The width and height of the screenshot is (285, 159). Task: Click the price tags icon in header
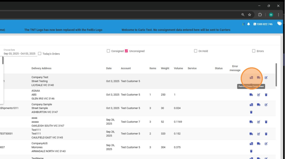click(279, 23)
